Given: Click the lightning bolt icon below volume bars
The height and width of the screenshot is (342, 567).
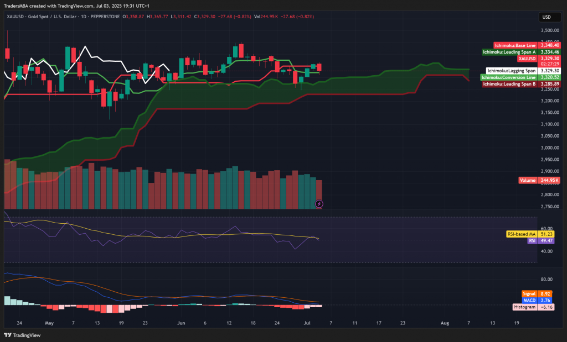Looking at the screenshot, I should [319, 204].
